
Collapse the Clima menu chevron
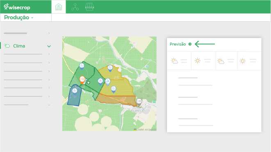coord(49,46)
